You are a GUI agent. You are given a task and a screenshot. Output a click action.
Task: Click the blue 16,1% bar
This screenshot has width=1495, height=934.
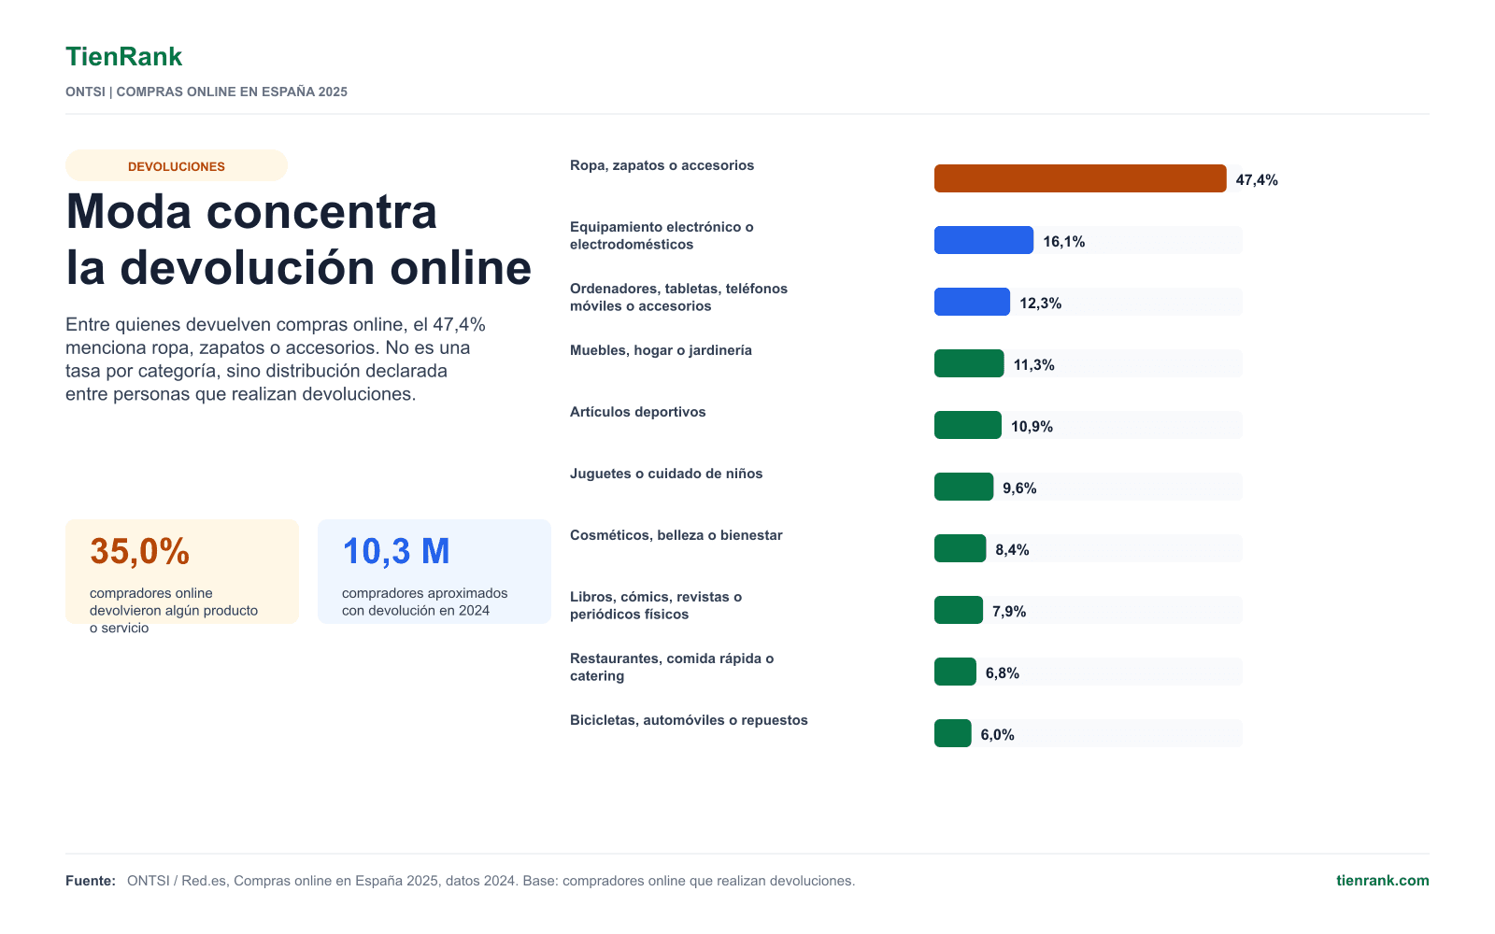[x=984, y=240]
